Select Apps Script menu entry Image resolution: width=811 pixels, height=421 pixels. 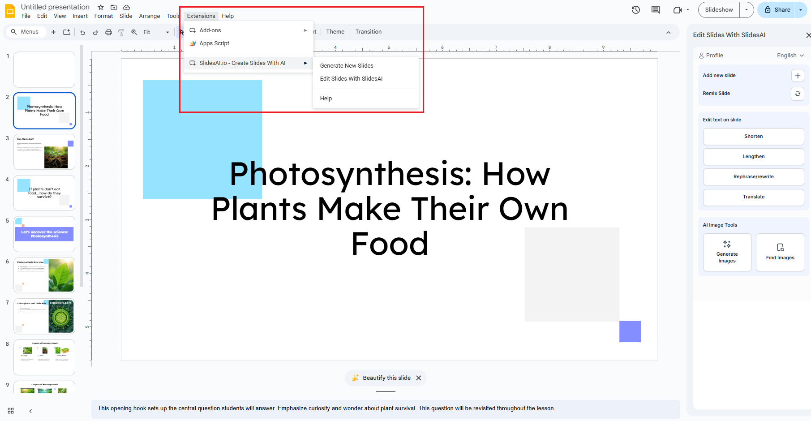tap(249, 43)
